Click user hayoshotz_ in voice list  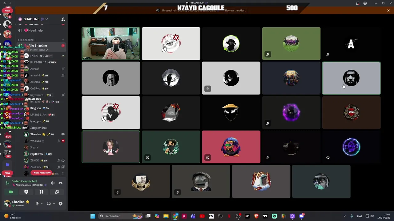tap(44, 95)
